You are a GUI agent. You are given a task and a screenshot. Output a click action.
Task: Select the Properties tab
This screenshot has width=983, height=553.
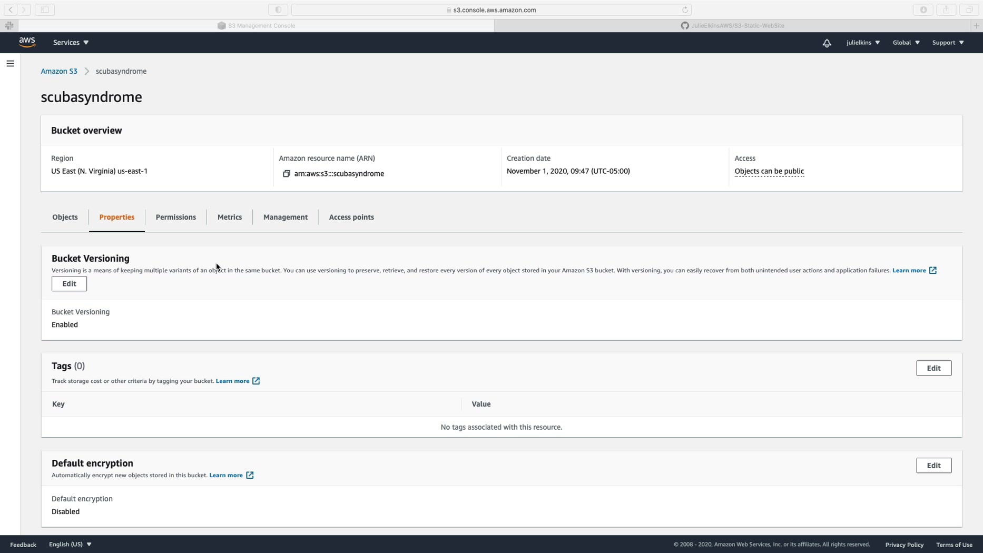pos(117,217)
